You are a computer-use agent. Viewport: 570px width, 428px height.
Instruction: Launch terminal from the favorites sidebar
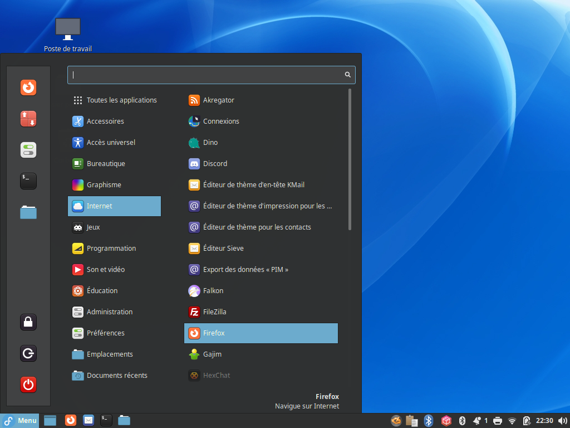pos(28,181)
